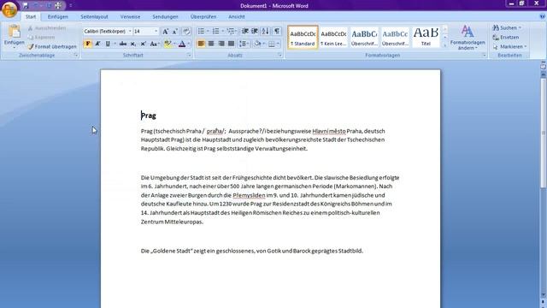Apply text highlight color
This screenshot has height=308, width=547.
click(168, 44)
